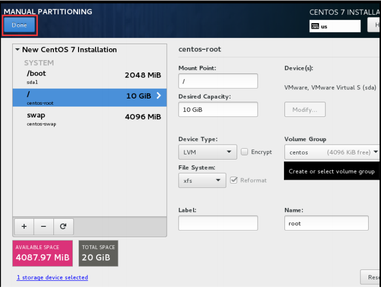The height and width of the screenshot is (288, 381).
Task: Click the Name field containing root
Action: (x=327, y=223)
